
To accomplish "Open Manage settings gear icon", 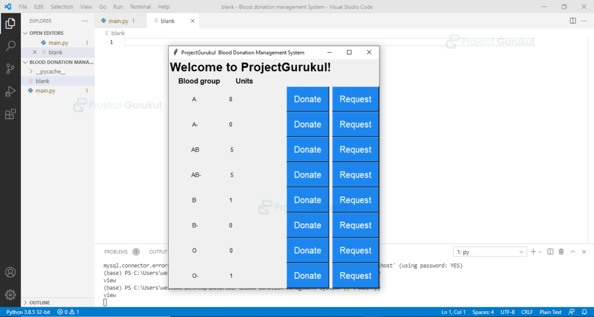I will [x=10, y=294].
